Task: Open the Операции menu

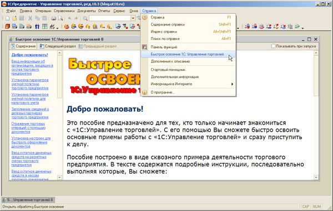Action: tap(43, 11)
